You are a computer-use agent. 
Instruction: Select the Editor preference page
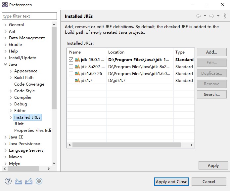[20, 111]
